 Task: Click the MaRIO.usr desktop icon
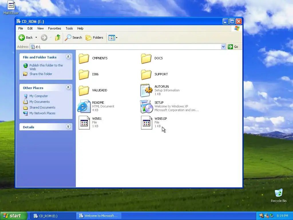point(11,8)
